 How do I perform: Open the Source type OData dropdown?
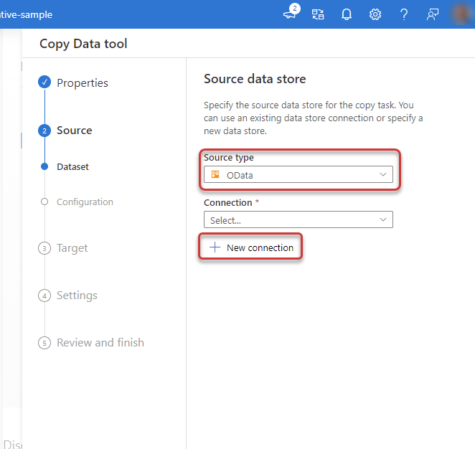pos(298,175)
